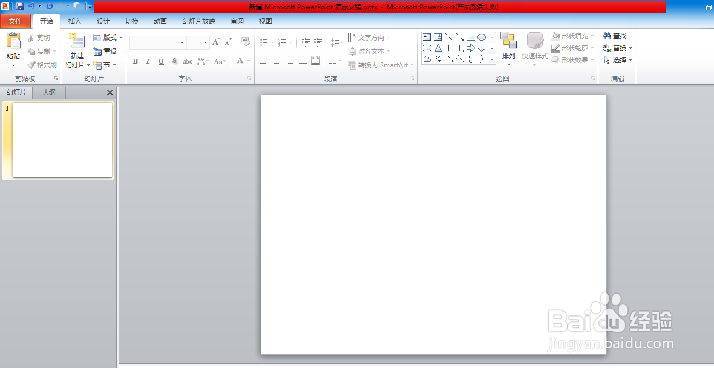Switch to the Slide Show (幻灯片放映) tab

click(x=199, y=21)
